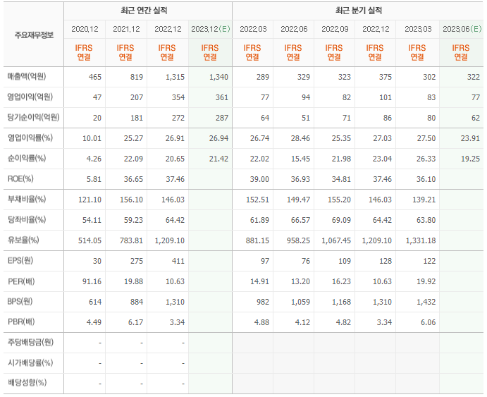Click PER value 19.92
The image size is (487, 397).
pyautogui.click(x=426, y=281)
